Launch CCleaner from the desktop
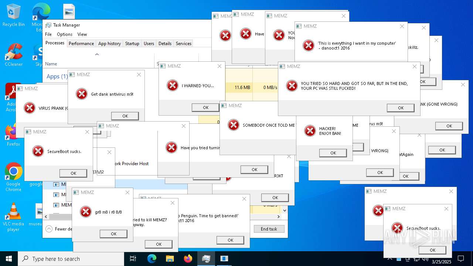This screenshot has width=473, height=266. tap(13, 55)
